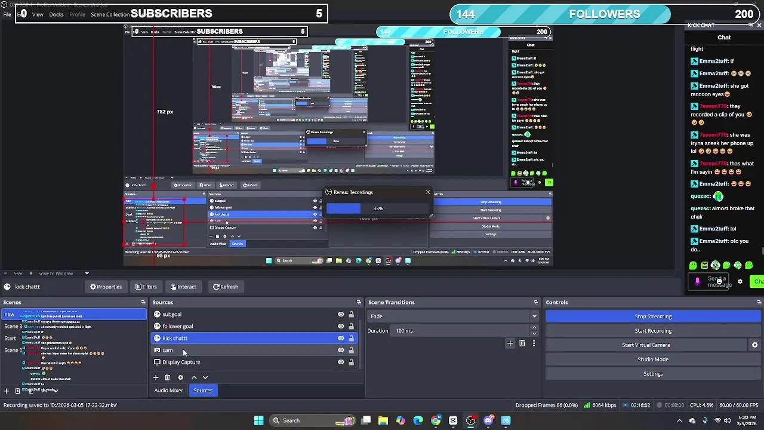Add a new scene with plus icon
The width and height of the screenshot is (764, 430).
pyautogui.click(x=7, y=391)
